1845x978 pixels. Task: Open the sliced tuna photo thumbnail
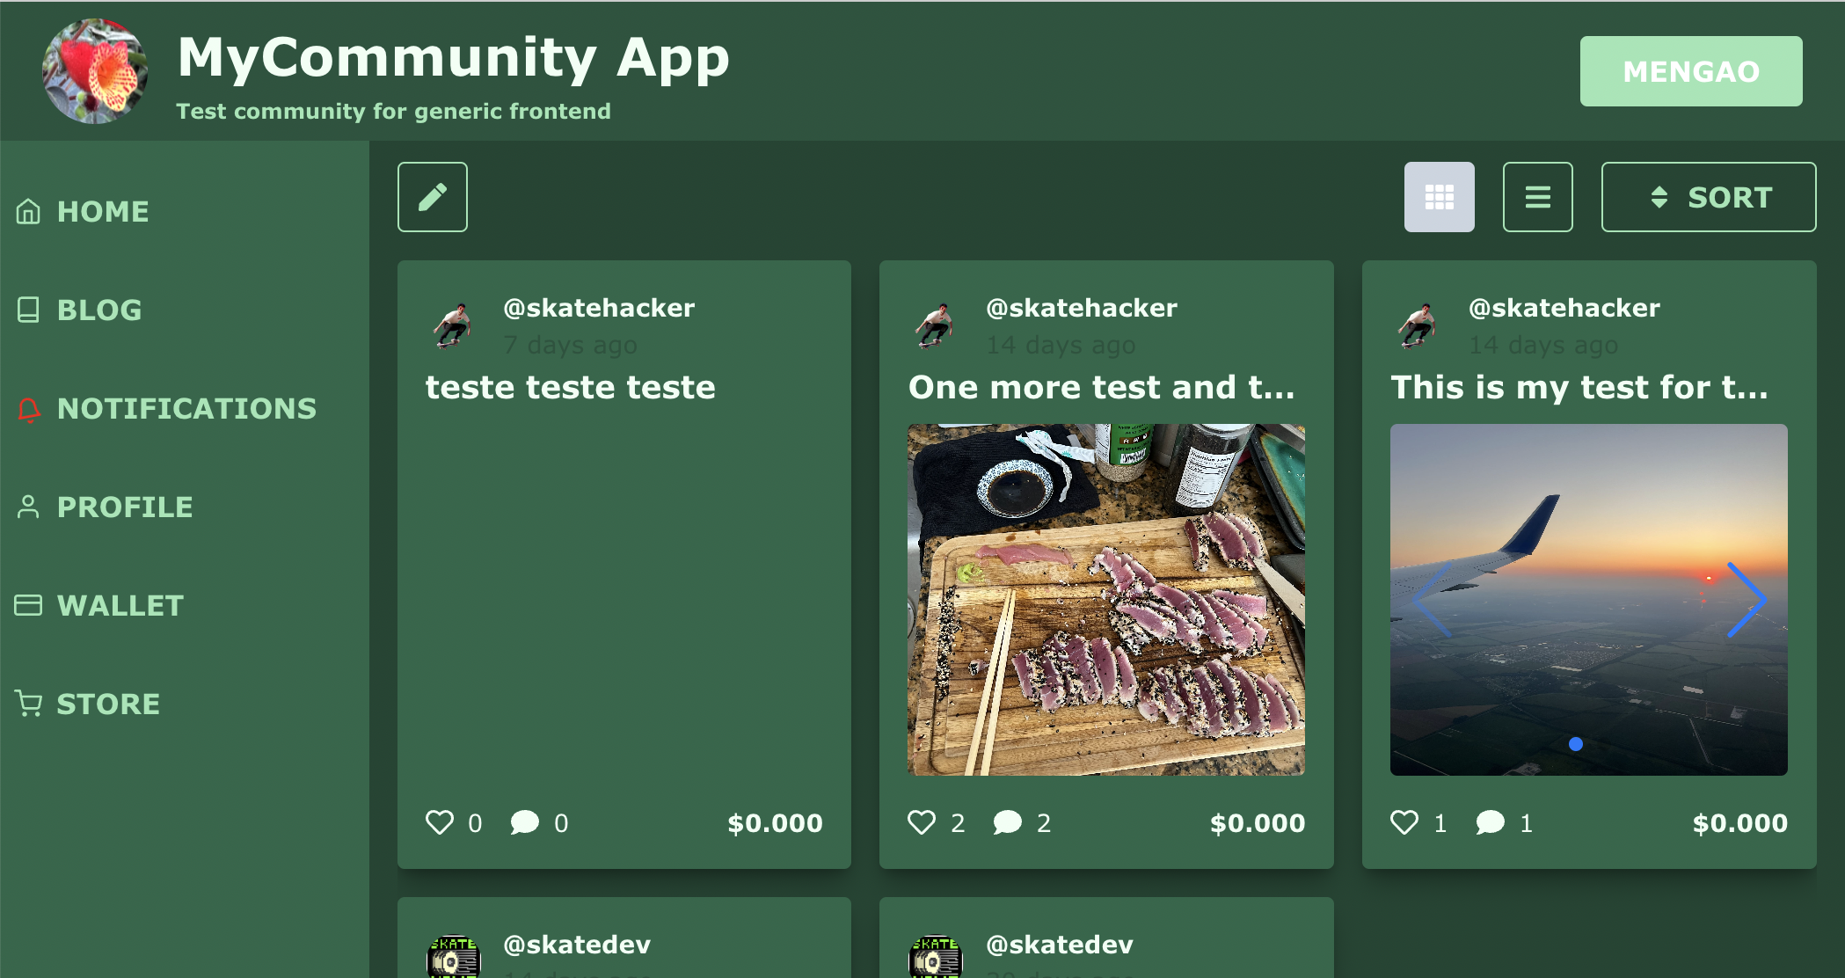(1105, 600)
